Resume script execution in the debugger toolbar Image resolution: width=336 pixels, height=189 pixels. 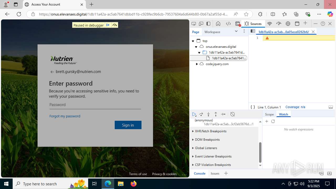coord(194,114)
